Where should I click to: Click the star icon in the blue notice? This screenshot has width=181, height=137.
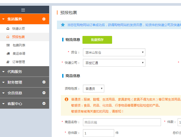click(63, 25)
